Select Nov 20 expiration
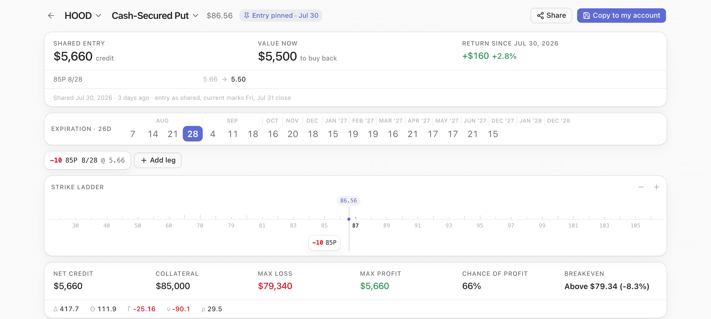 (293, 134)
